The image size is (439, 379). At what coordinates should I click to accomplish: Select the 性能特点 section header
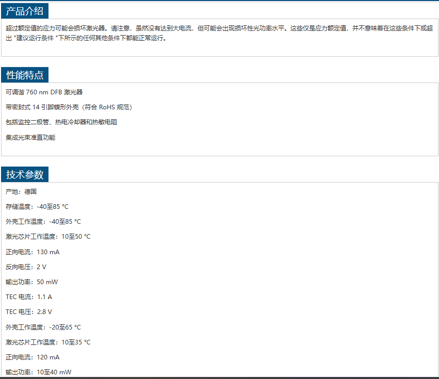[x=25, y=75]
